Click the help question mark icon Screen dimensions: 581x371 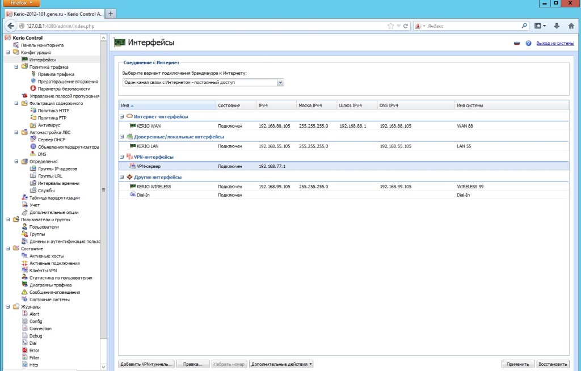click(x=528, y=43)
